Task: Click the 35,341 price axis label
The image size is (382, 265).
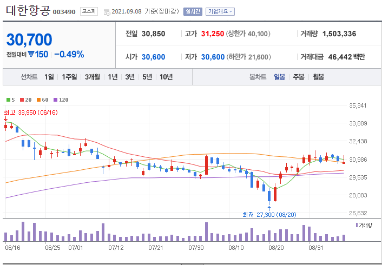Action: pos(358,105)
